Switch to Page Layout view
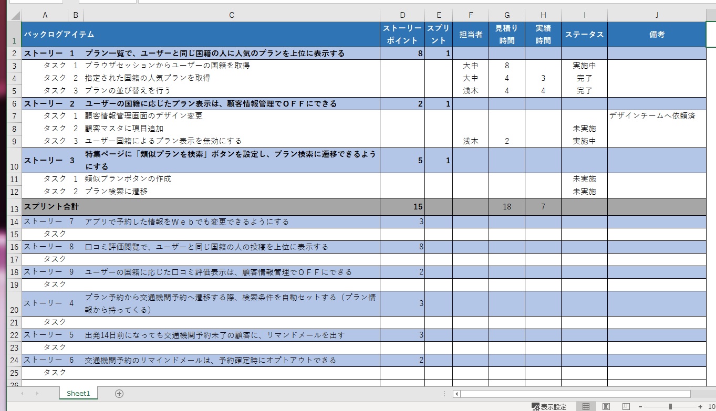Screen dimensions: 716x411 606,406
